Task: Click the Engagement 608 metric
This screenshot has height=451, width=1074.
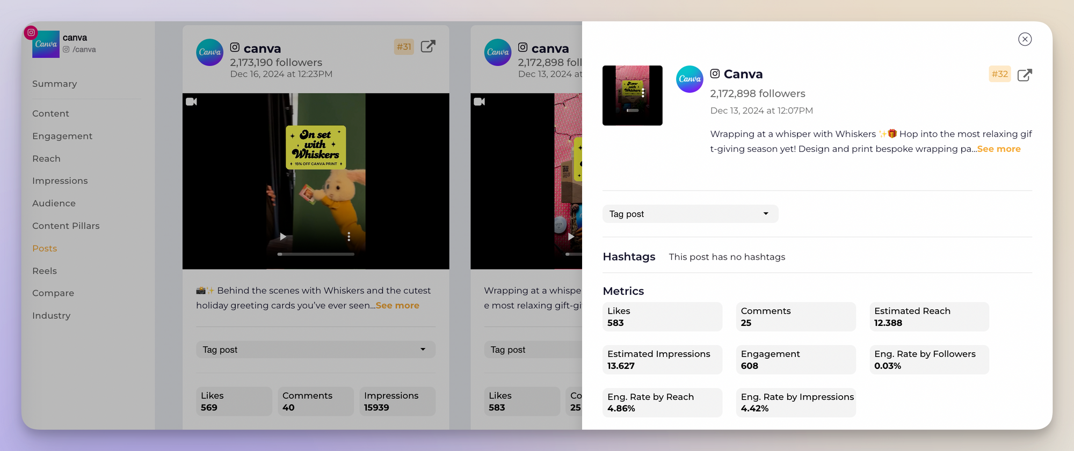Action: pos(796,360)
